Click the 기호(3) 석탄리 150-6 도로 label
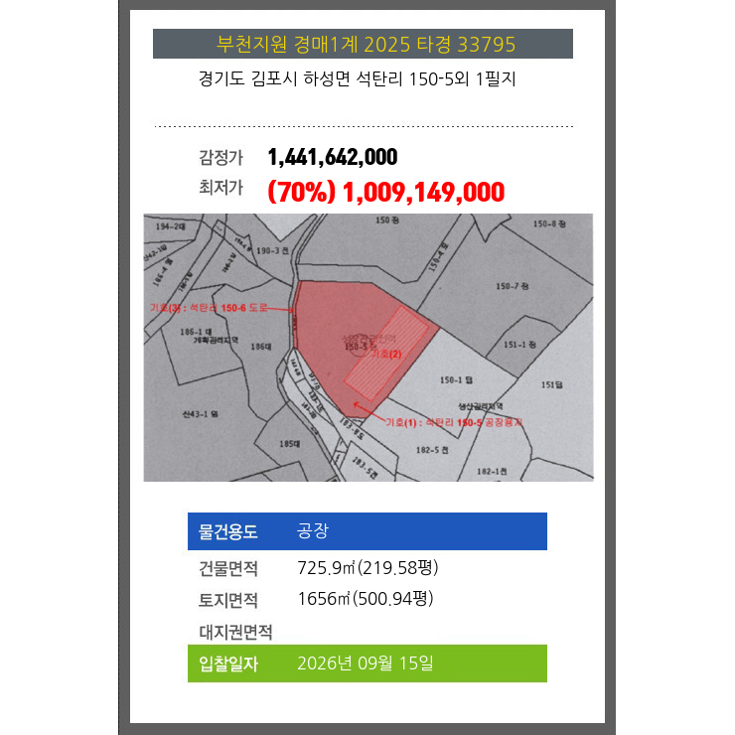 tap(209, 308)
